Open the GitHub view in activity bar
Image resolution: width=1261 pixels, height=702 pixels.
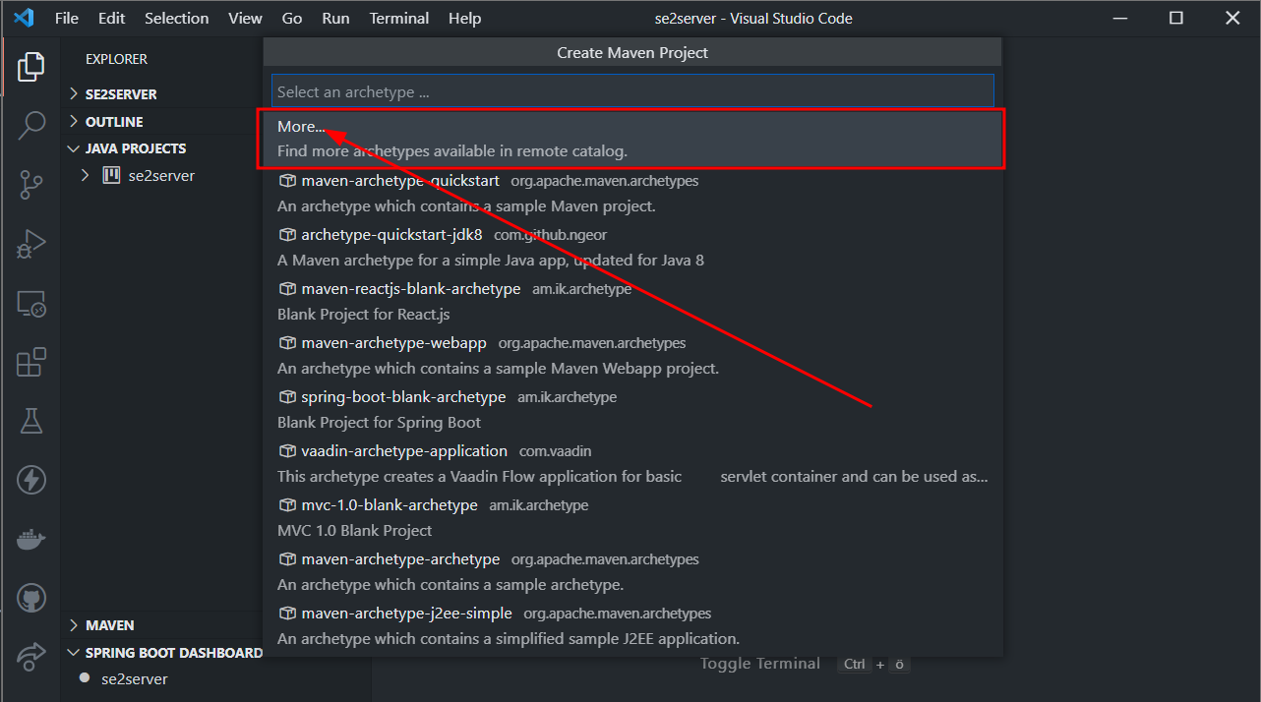point(31,598)
